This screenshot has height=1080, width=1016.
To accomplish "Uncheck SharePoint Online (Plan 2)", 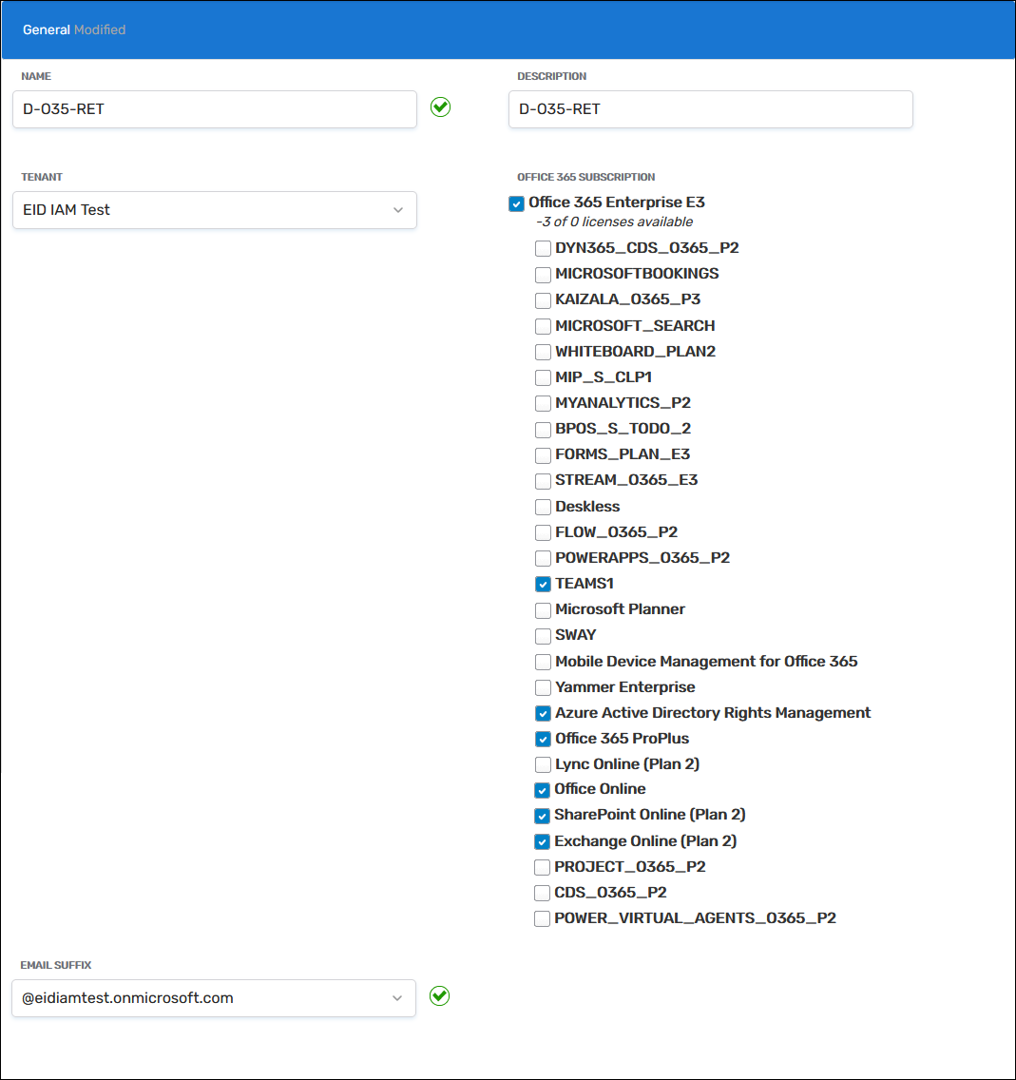I will [x=542, y=816].
